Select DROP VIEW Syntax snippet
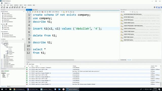This screenshot has width=162, height=91. (140, 40)
